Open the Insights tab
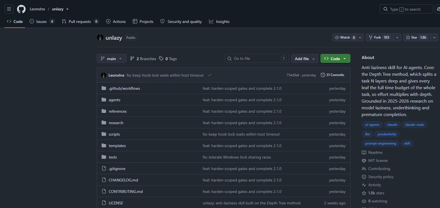This screenshot has width=440, height=208. tap(219, 22)
